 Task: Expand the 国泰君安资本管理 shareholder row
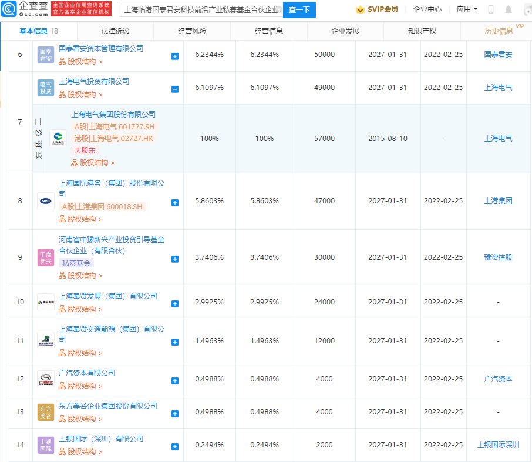pyautogui.click(x=174, y=55)
